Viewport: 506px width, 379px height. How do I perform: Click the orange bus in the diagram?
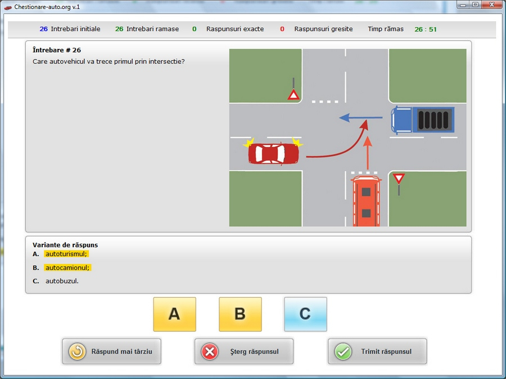367,202
